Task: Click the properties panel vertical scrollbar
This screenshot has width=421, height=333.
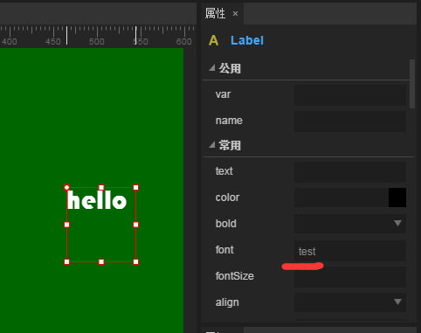Action: pyautogui.click(x=412, y=84)
